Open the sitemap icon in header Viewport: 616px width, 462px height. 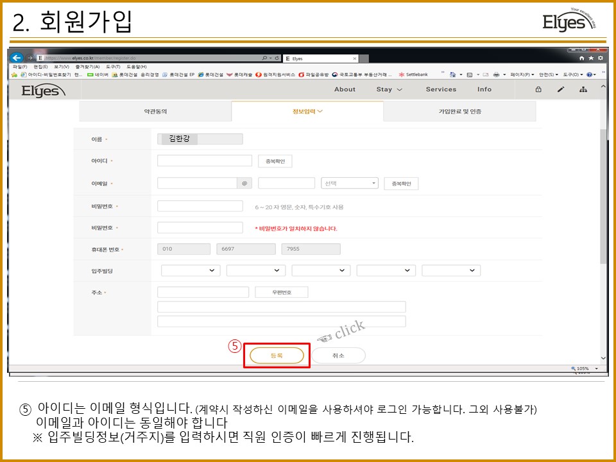coord(583,90)
